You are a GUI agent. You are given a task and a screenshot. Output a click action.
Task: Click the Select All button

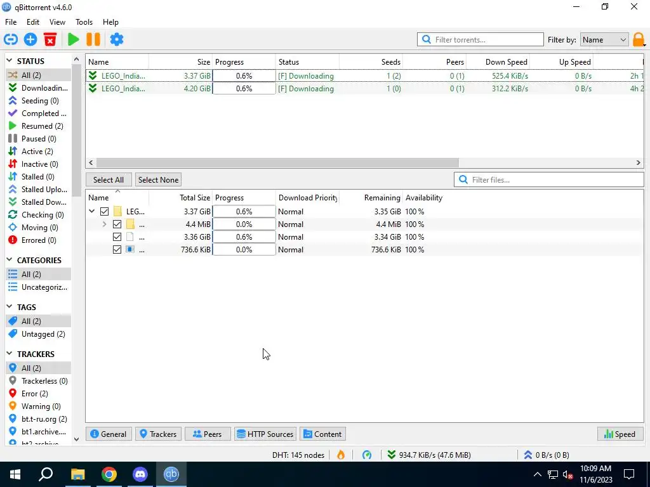pos(109,179)
